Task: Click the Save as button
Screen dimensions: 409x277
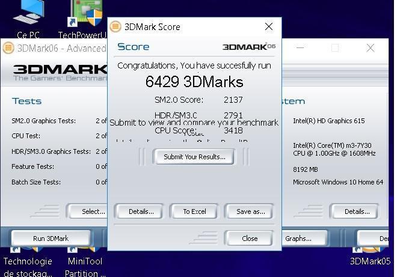Action: point(250,212)
